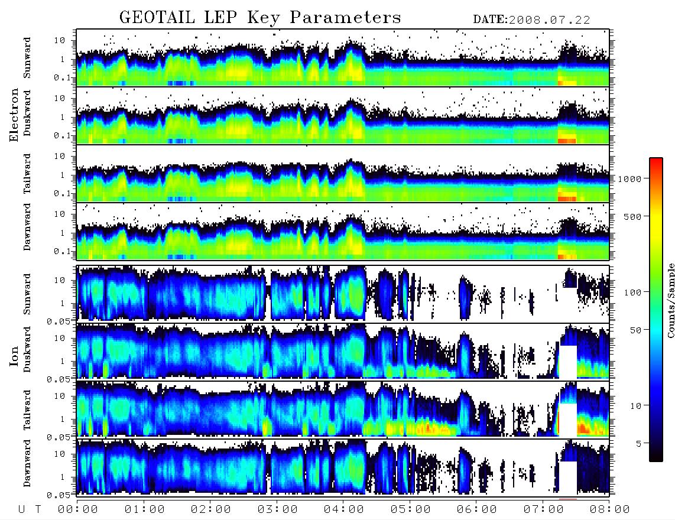Select the Electron Sunward axis label

point(27,58)
